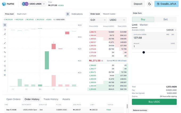Viewport: 181px width, 113px height.
Task: Open the USDC-cNGN market selector chevron
Action: [x=44, y=4]
